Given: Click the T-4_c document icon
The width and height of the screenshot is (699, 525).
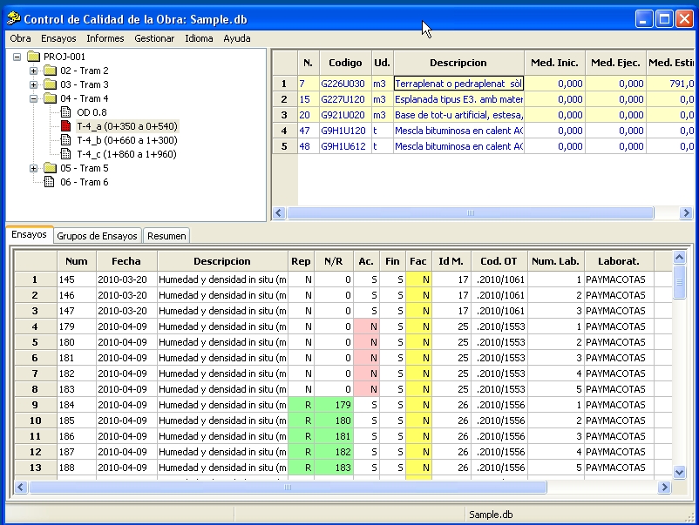Looking at the screenshot, I should point(65,154).
